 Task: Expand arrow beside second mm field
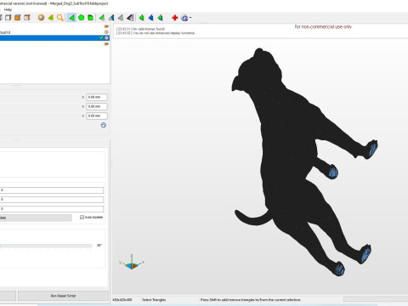tap(83, 106)
